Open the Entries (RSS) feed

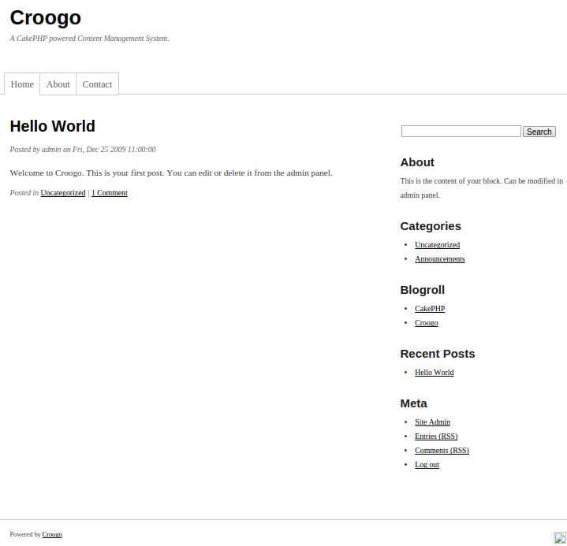tap(436, 436)
